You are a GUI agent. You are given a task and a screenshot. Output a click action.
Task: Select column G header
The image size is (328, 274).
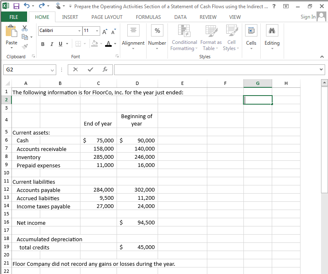[258, 83]
